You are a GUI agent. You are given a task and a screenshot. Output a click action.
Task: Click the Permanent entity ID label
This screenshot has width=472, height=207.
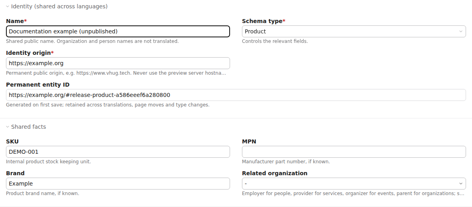pos(38,85)
